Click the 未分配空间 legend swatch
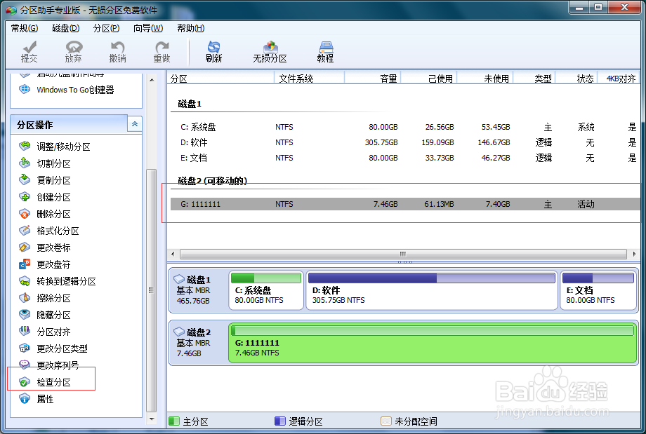This screenshot has width=646, height=434. point(385,421)
